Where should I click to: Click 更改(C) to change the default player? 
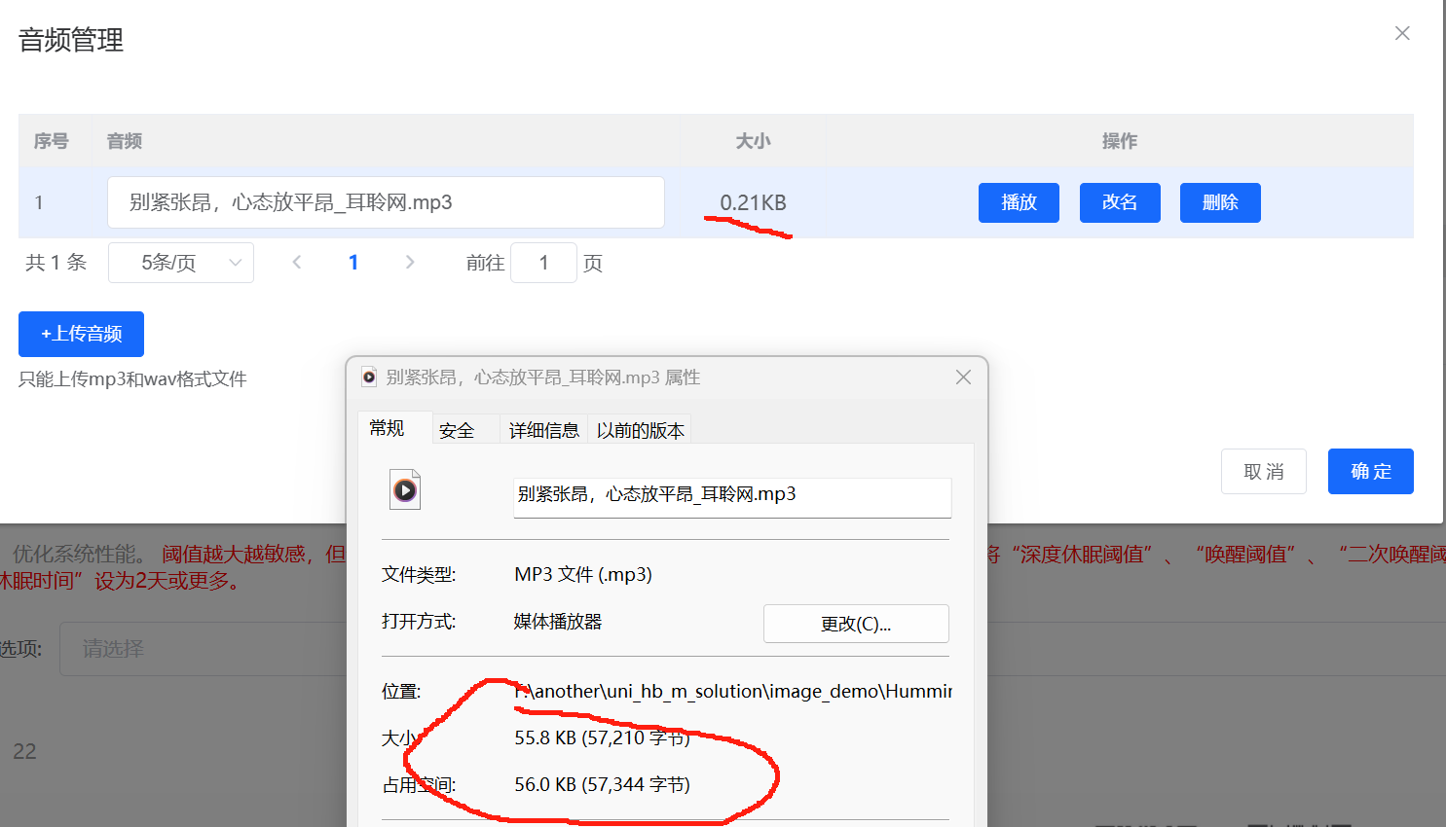click(856, 623)
